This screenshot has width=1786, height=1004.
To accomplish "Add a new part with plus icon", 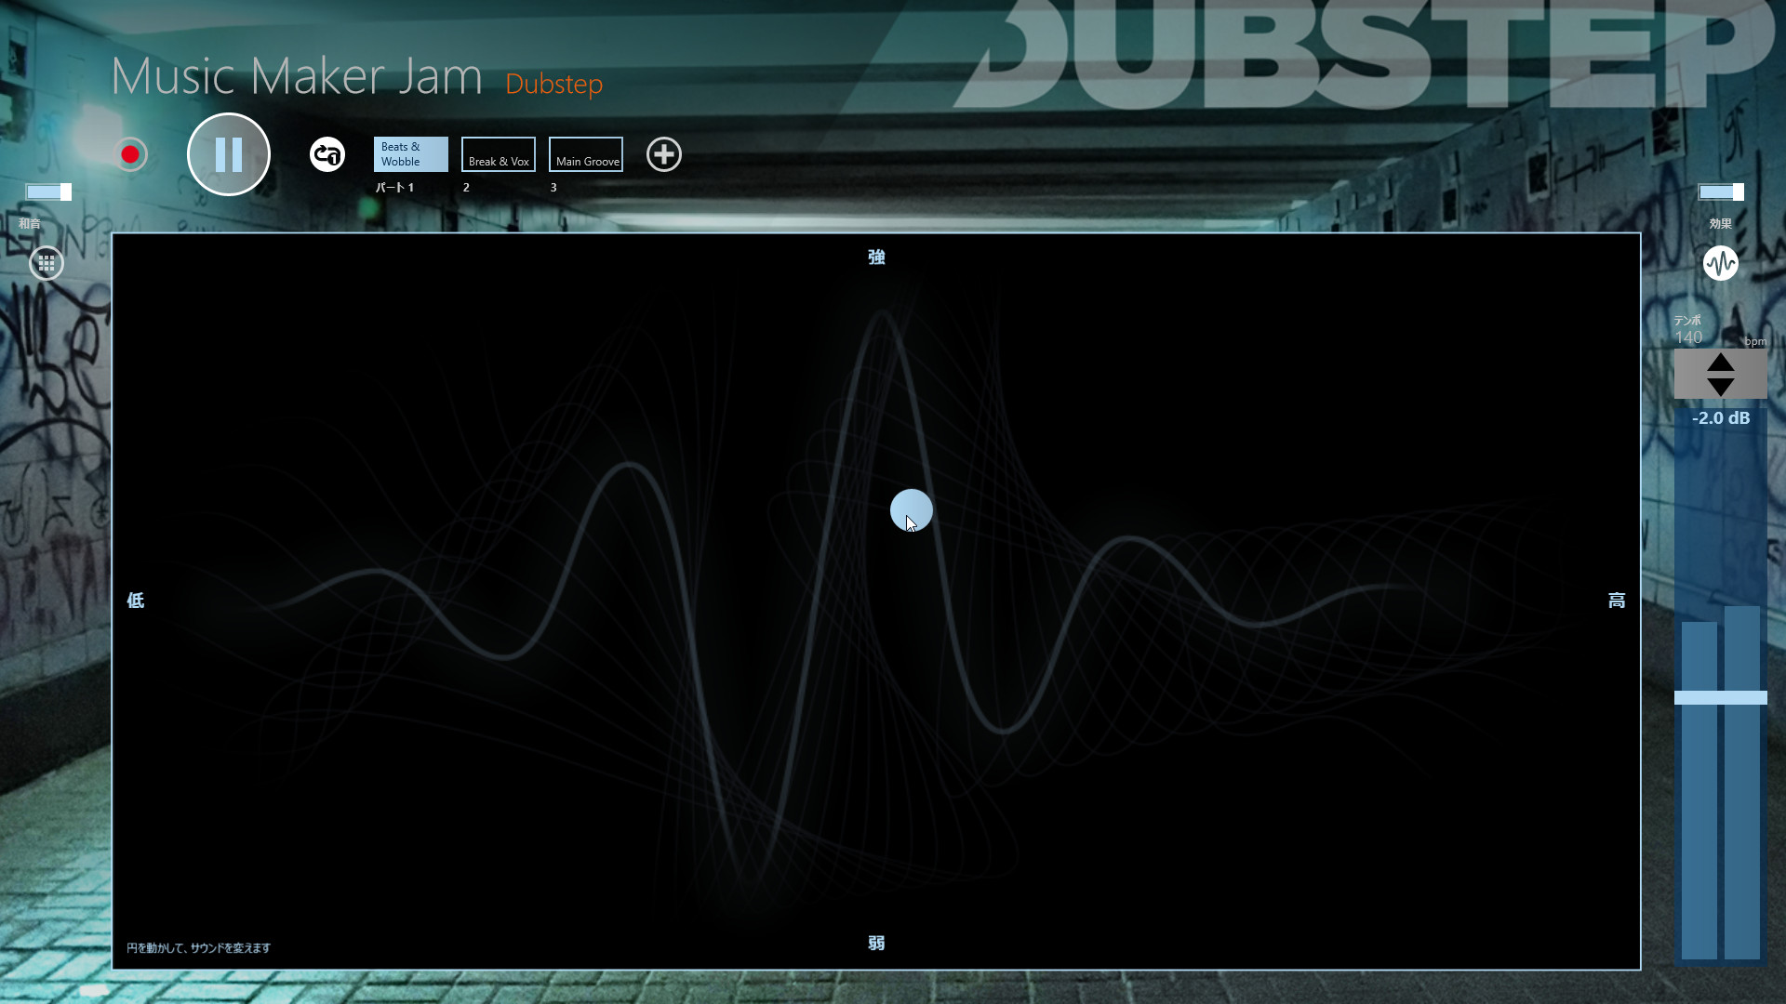I will (664, 154).
